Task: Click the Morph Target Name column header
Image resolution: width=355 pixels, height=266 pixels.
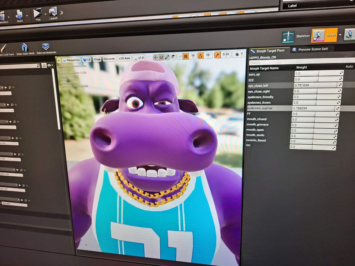Action: (x=264, y=68)
